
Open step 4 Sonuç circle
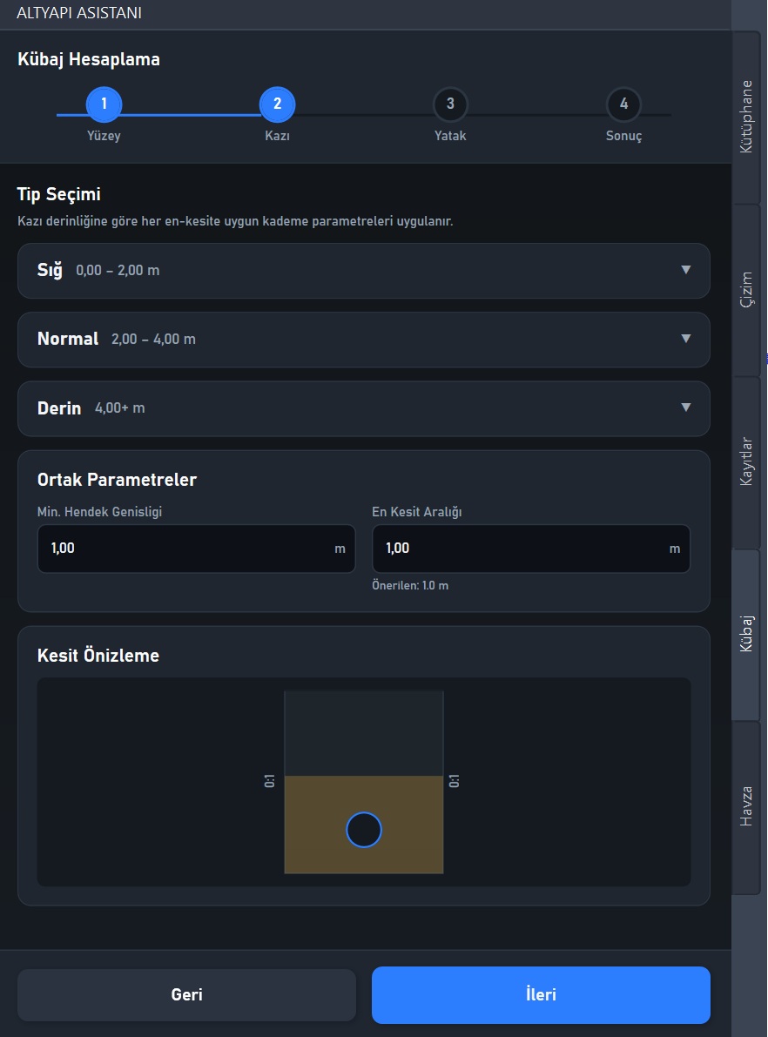point(623,104)
